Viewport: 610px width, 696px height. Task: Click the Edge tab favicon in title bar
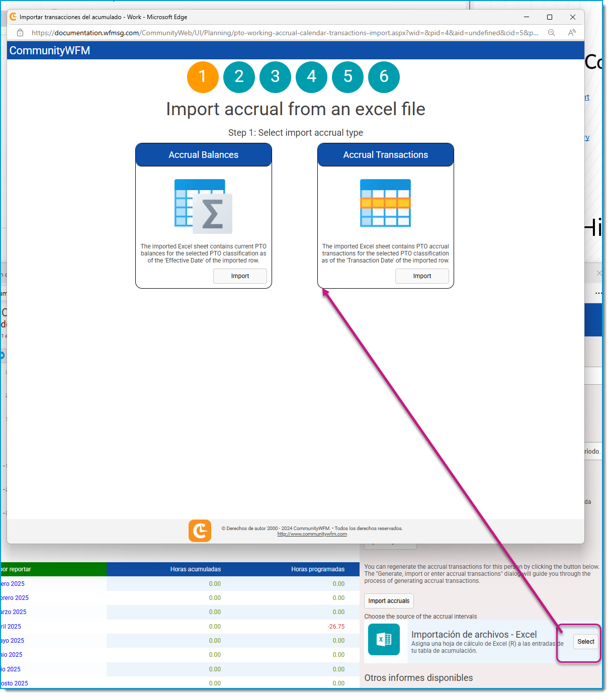click(x=13, y=17)
